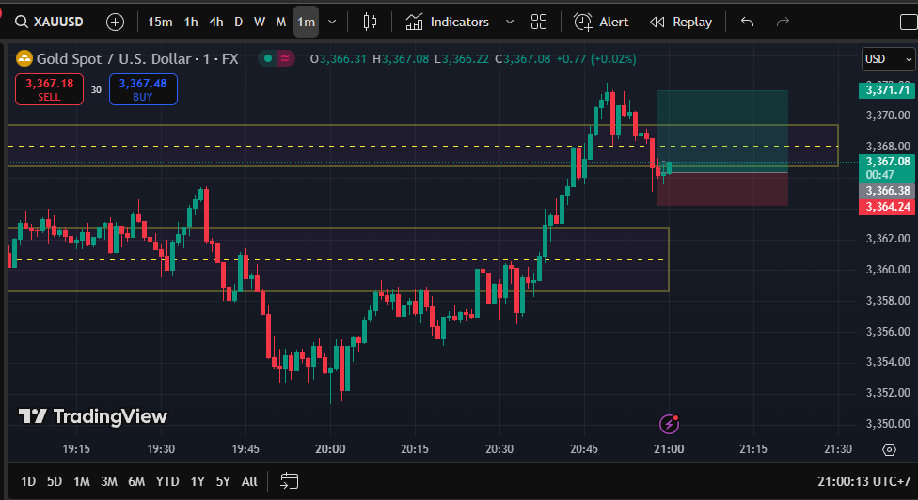Set date range to YTD
This screenshot has height=500, width=918.
(167, 481)
